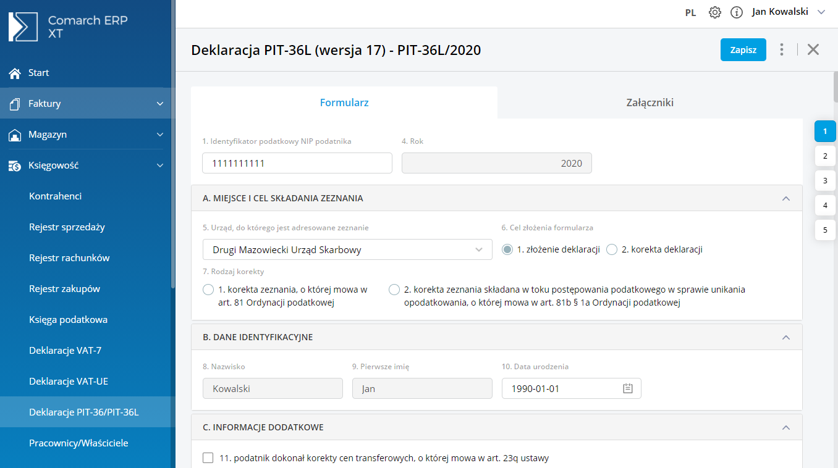Select the '2. korekta deklaracji' radio button
The height and width of the screenshot is (468, 838).
click(612, 249)
